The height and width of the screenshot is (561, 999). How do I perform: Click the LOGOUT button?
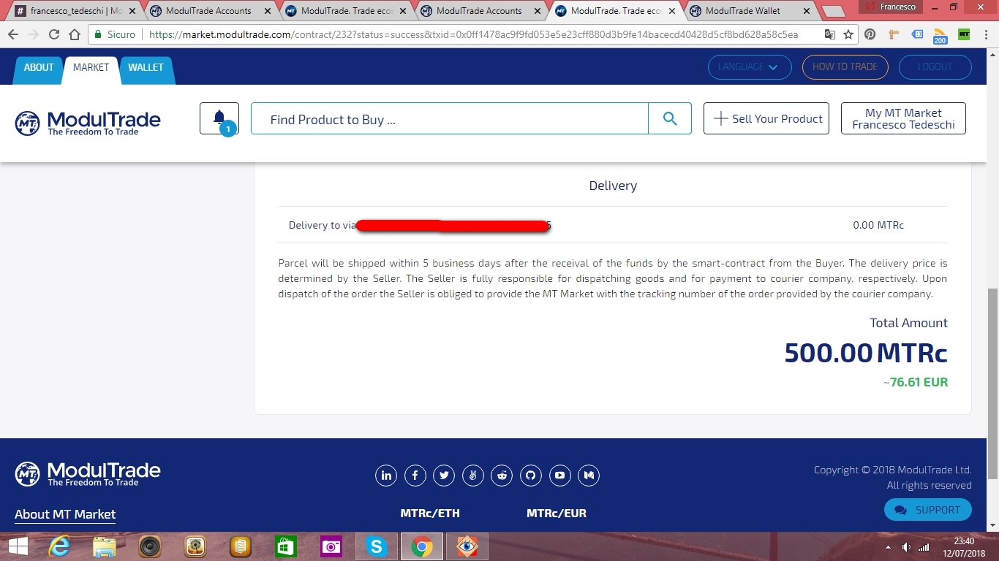tap(935, 67)
